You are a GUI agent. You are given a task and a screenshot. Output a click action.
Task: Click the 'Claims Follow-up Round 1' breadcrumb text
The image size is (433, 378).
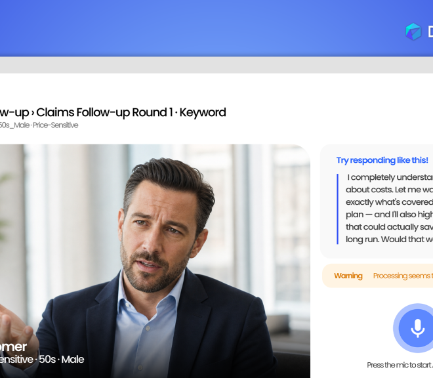click(x=105, y=112)
